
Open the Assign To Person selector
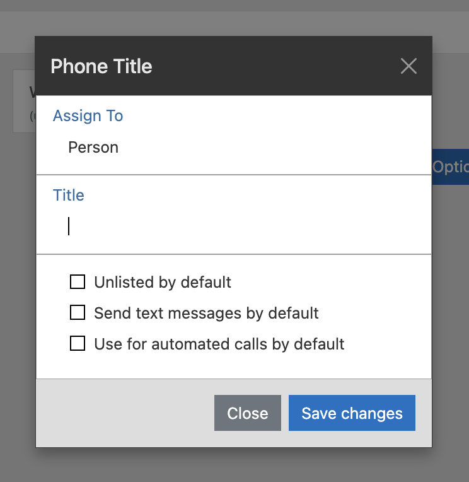click(93, 148)
